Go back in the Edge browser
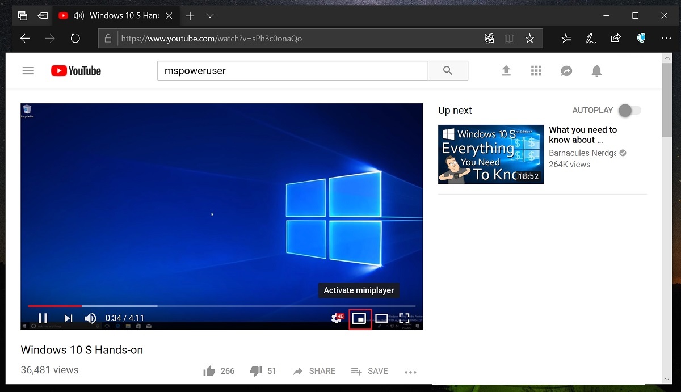This screenshot has height=392, width=681. click(x=25, y=39)
